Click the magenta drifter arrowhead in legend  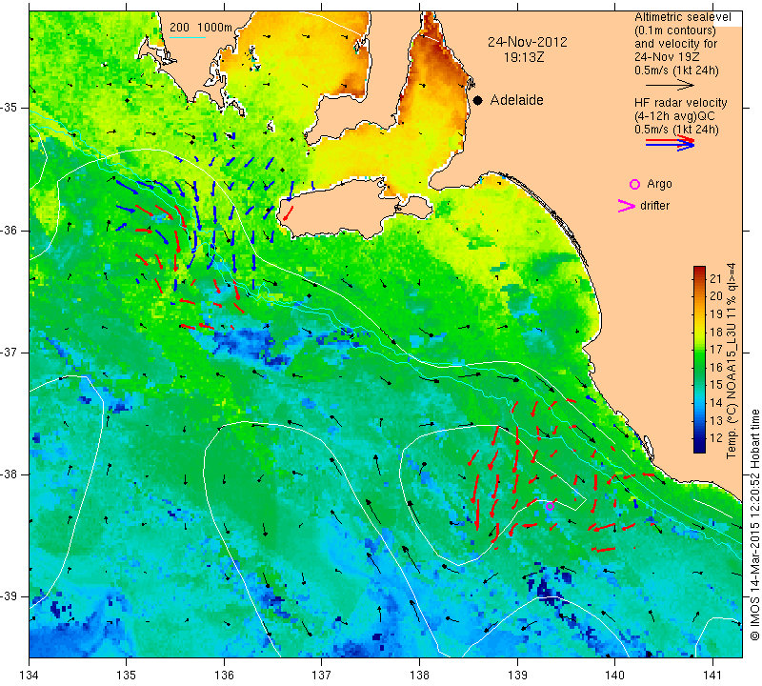point(626,206)
